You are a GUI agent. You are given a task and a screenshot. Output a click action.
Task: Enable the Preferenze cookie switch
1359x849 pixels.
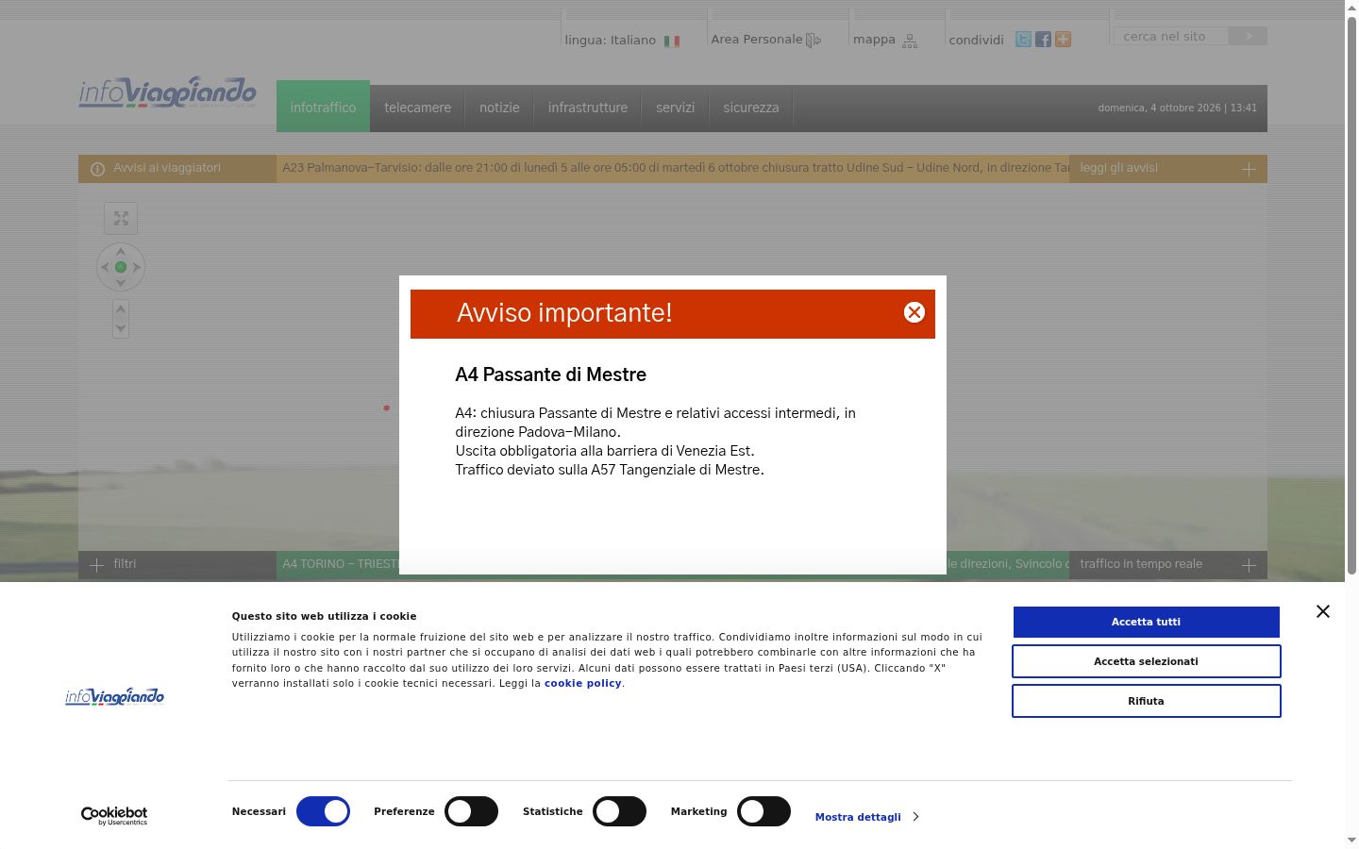471,811
